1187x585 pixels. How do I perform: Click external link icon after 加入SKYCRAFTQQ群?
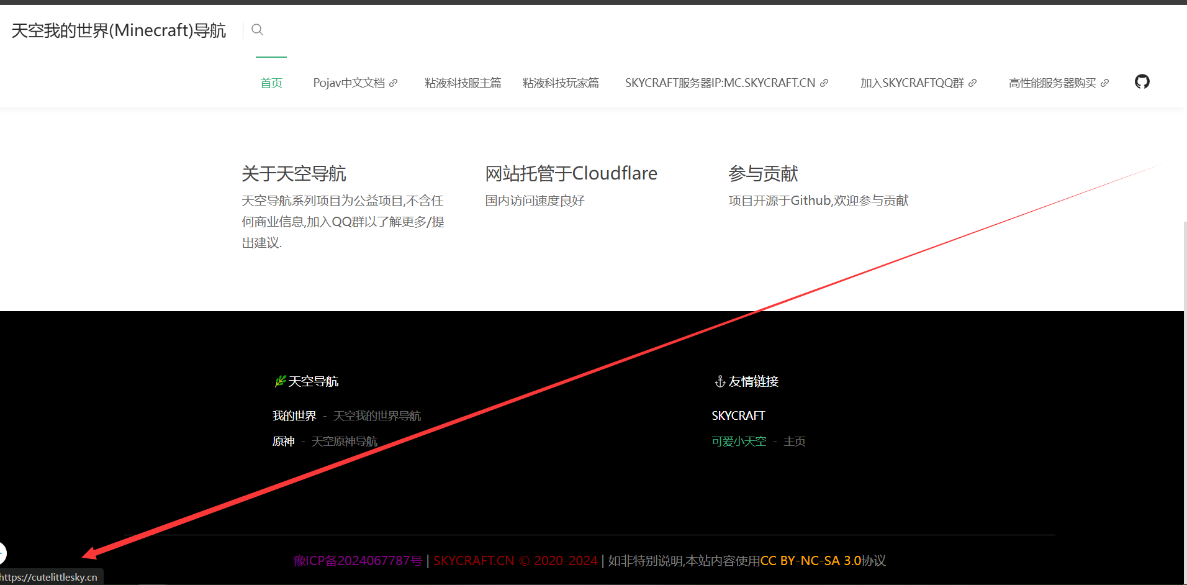(x=972, y=83)
